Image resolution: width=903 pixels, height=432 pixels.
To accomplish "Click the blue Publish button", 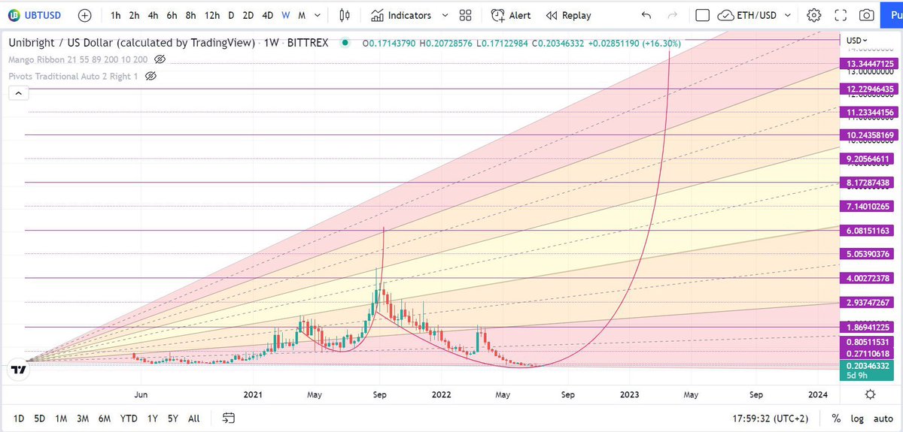I will pos(893,15).
